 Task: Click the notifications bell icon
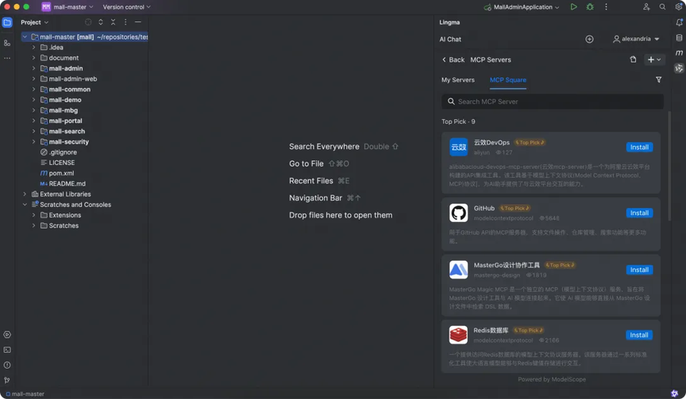(679, 22)
